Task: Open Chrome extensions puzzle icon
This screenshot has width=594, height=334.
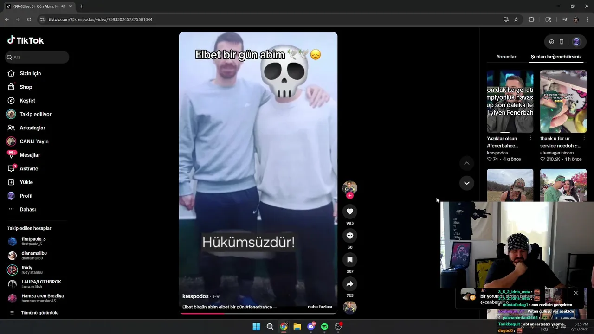Action: click(532, 19)
